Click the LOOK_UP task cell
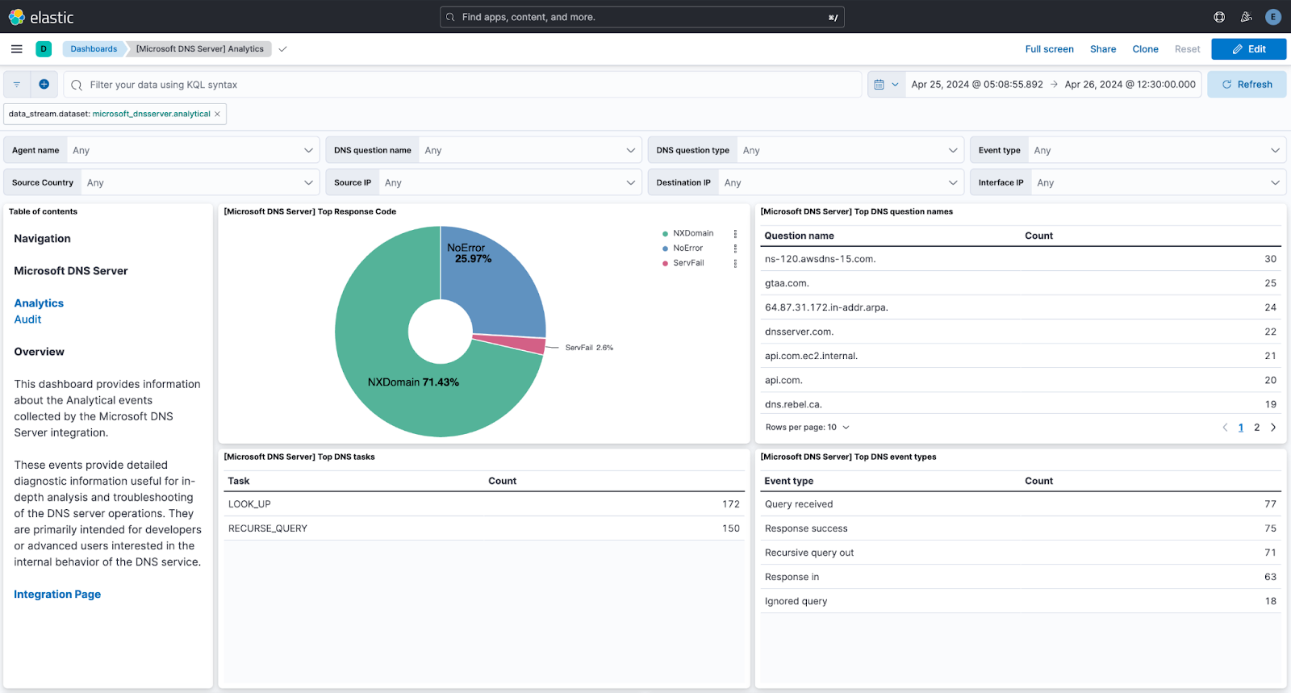The image size is (1291, 693). [x=249, y=504]
